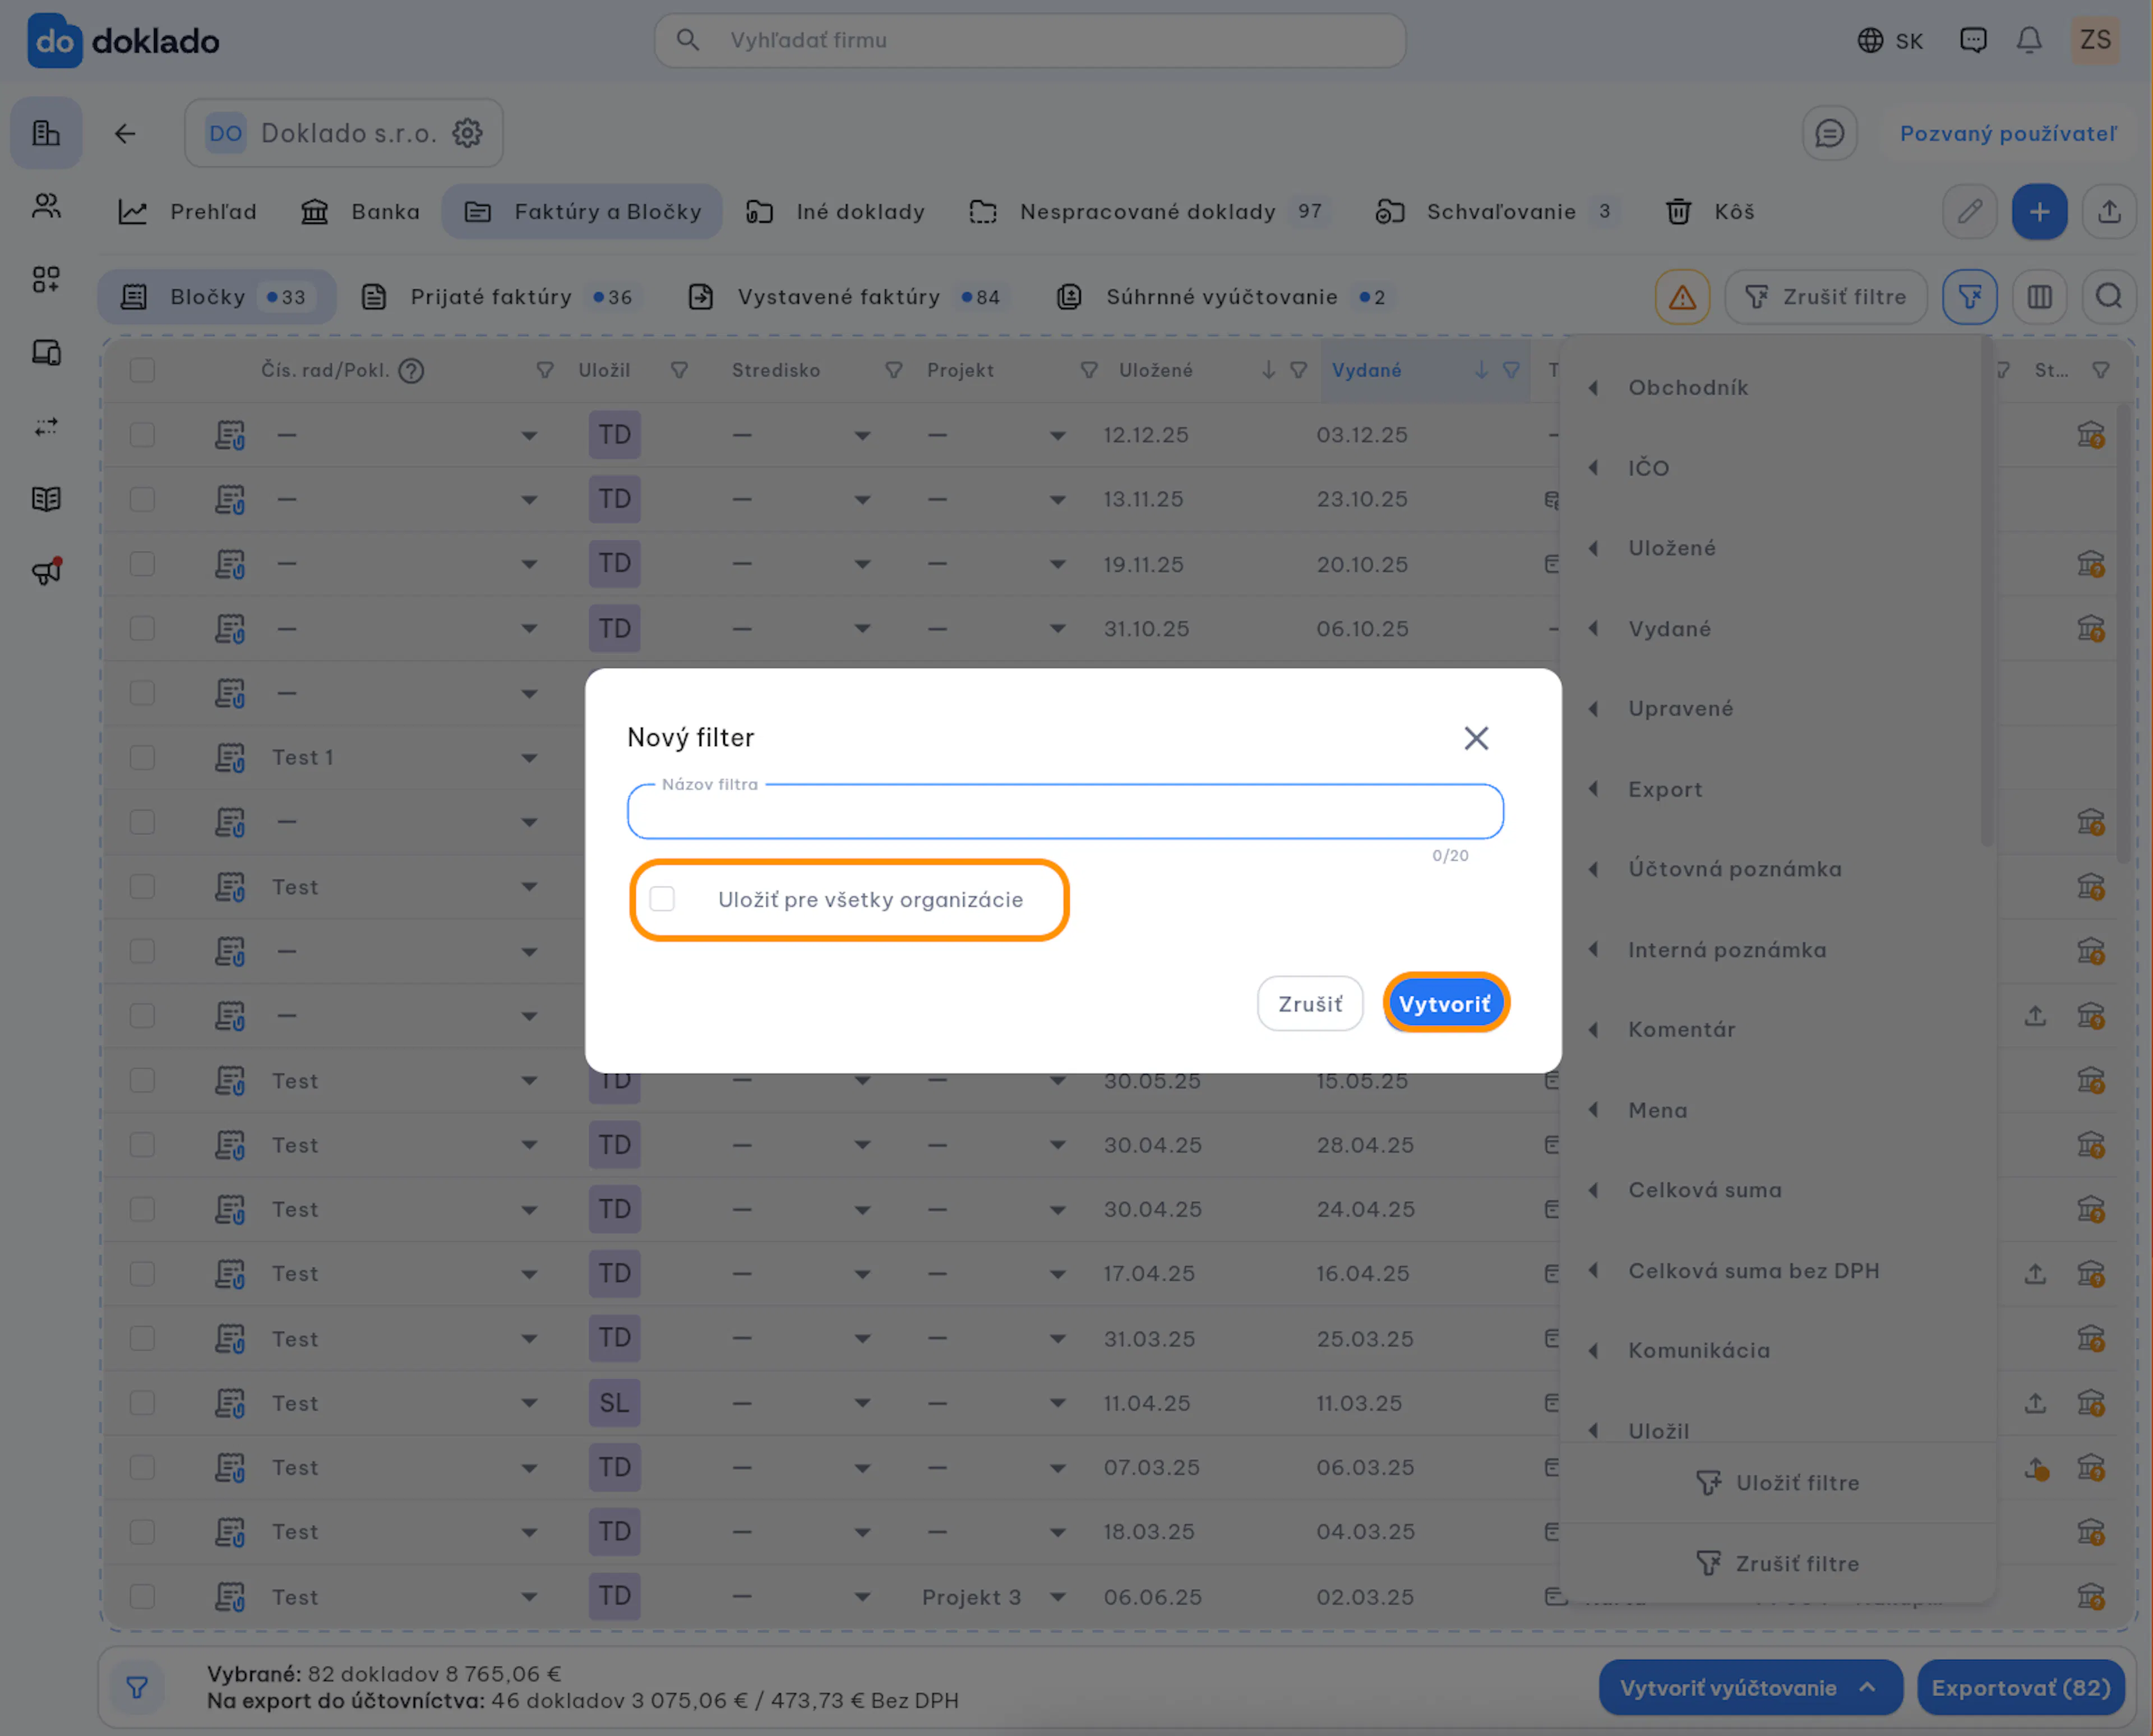
Task: Open the devices sidebar icon
Action: 46,352
